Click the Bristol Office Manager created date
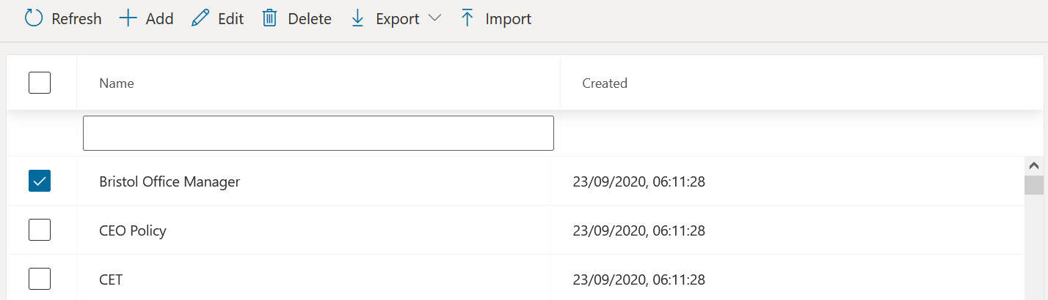This screenshot has width=1048, height=300. coord(638,181)
